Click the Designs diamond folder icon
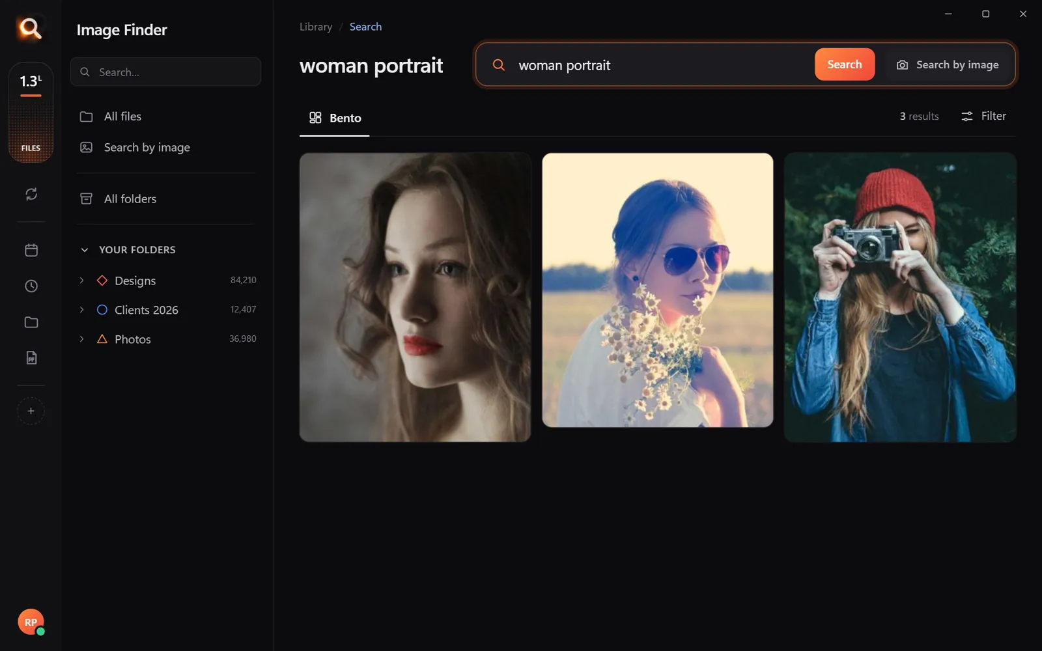This screenshot has width=1042, height=651. tap(102, 280)
